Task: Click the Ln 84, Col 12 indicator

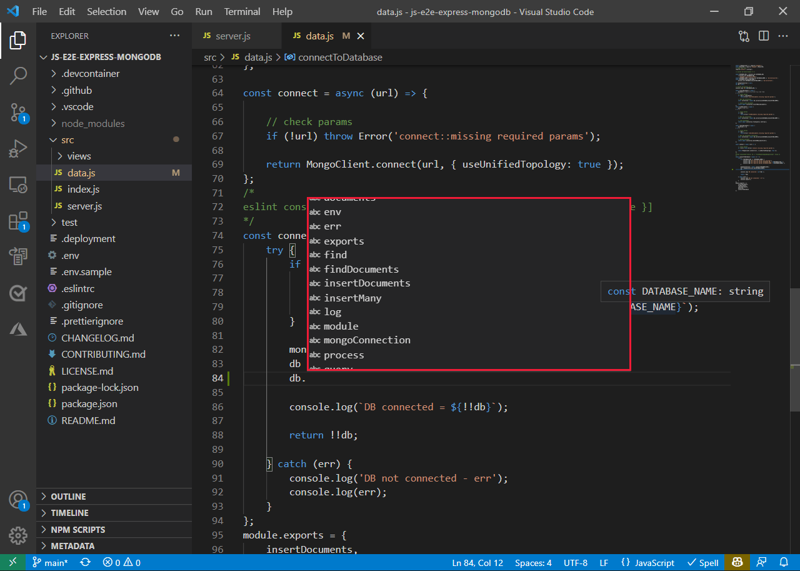Action: [477, 562]
